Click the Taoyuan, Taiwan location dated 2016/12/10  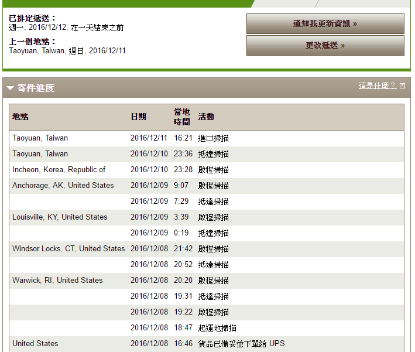[40, 154]
